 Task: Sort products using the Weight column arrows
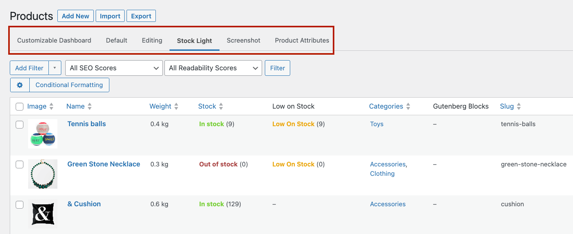(176, 106)
